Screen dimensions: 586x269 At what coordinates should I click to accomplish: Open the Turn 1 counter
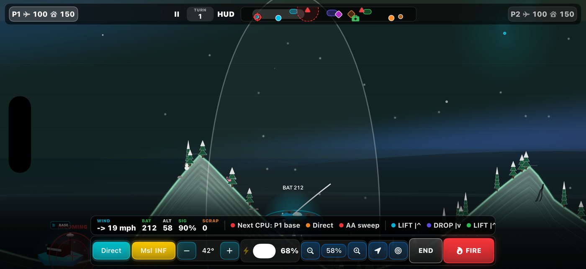coord(200,14)
